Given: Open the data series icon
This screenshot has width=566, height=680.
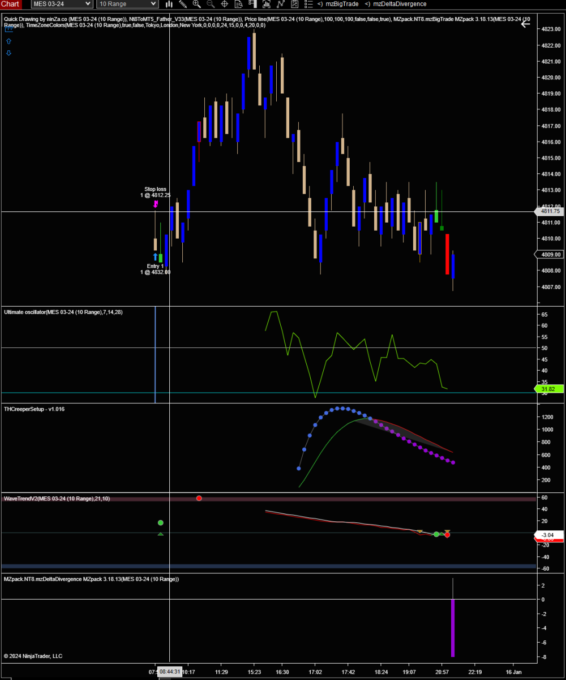Looking at the screenshot, I should 266,4.
